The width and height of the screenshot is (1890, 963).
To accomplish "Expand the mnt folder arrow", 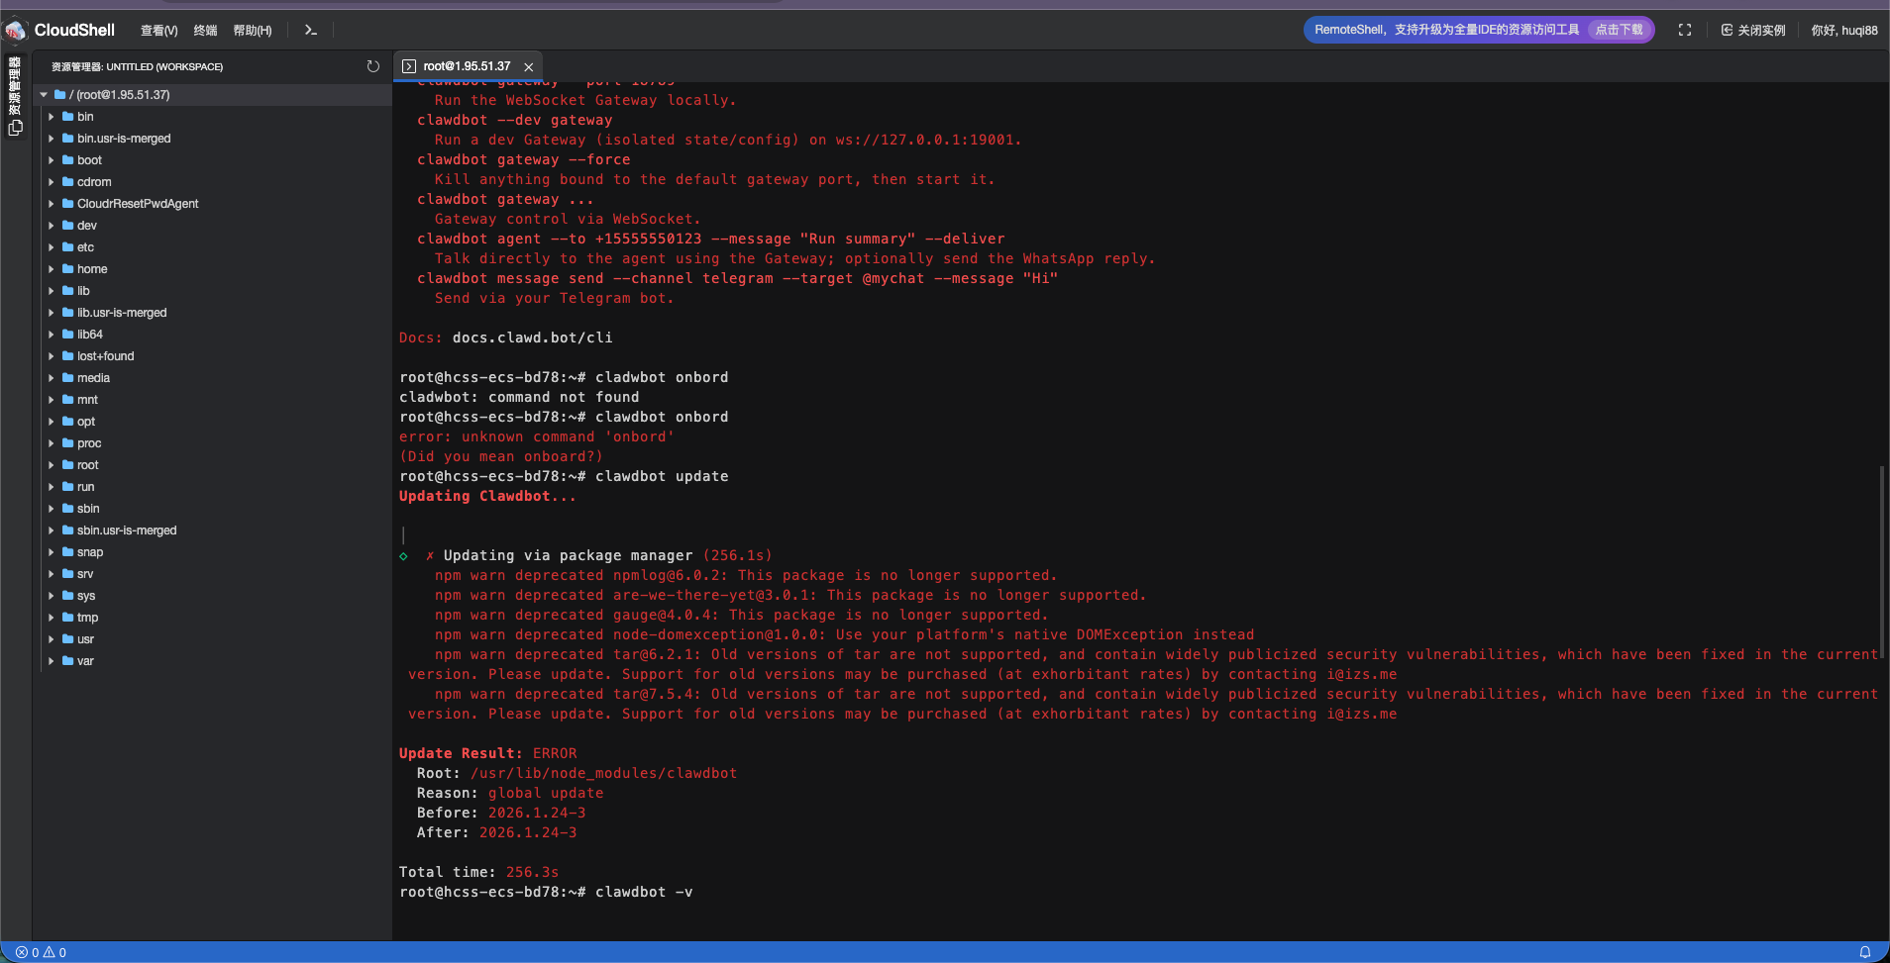I will pos(52,400).
